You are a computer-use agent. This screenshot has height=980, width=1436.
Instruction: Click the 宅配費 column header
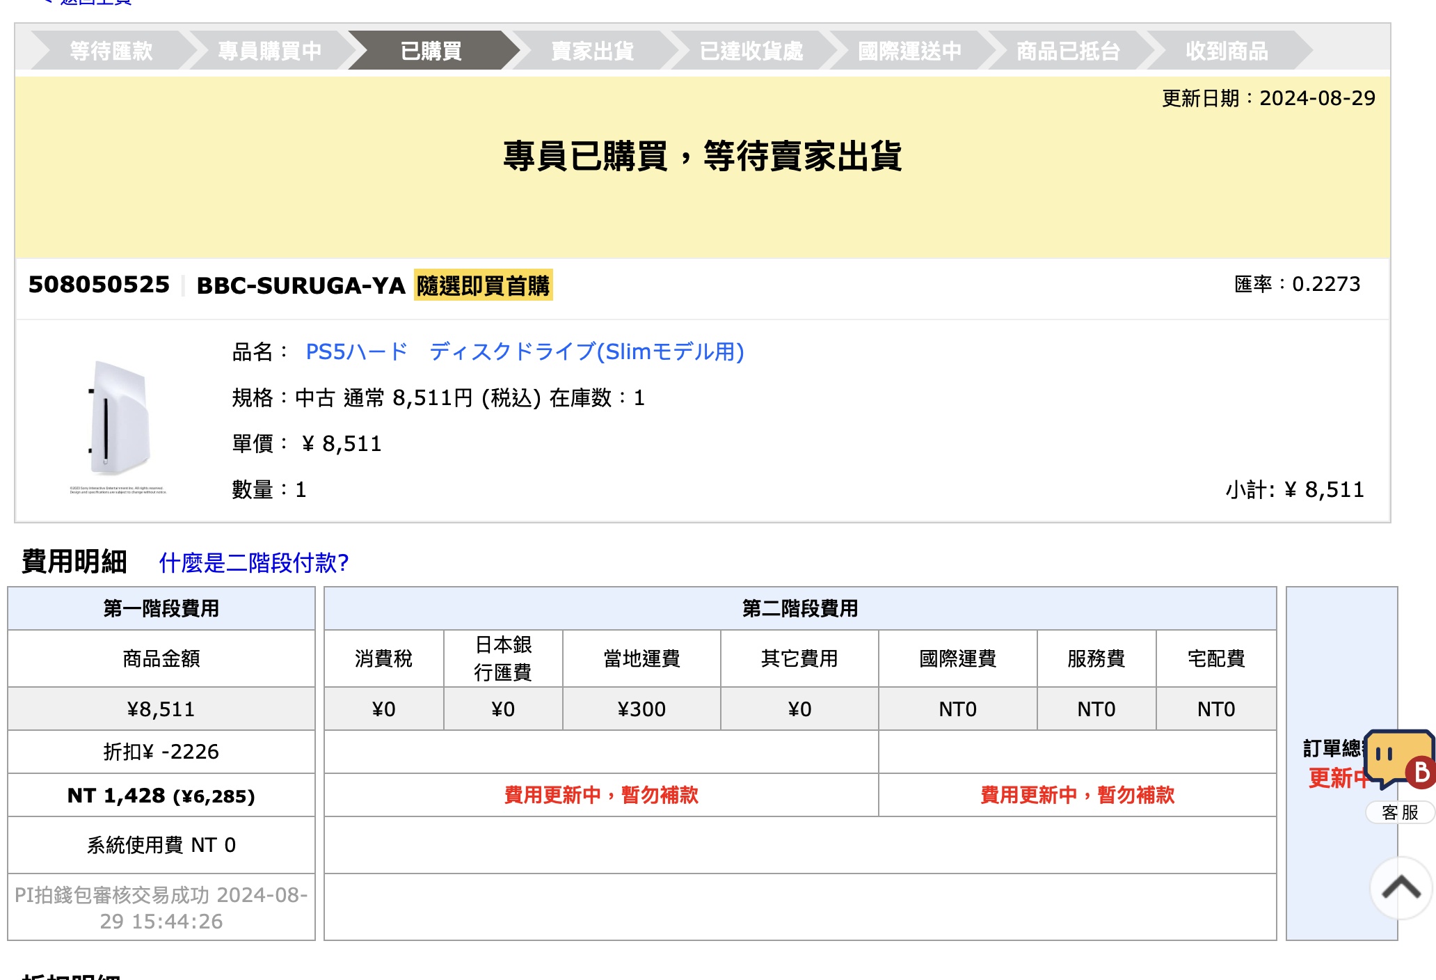click(x=1216, y=658)
